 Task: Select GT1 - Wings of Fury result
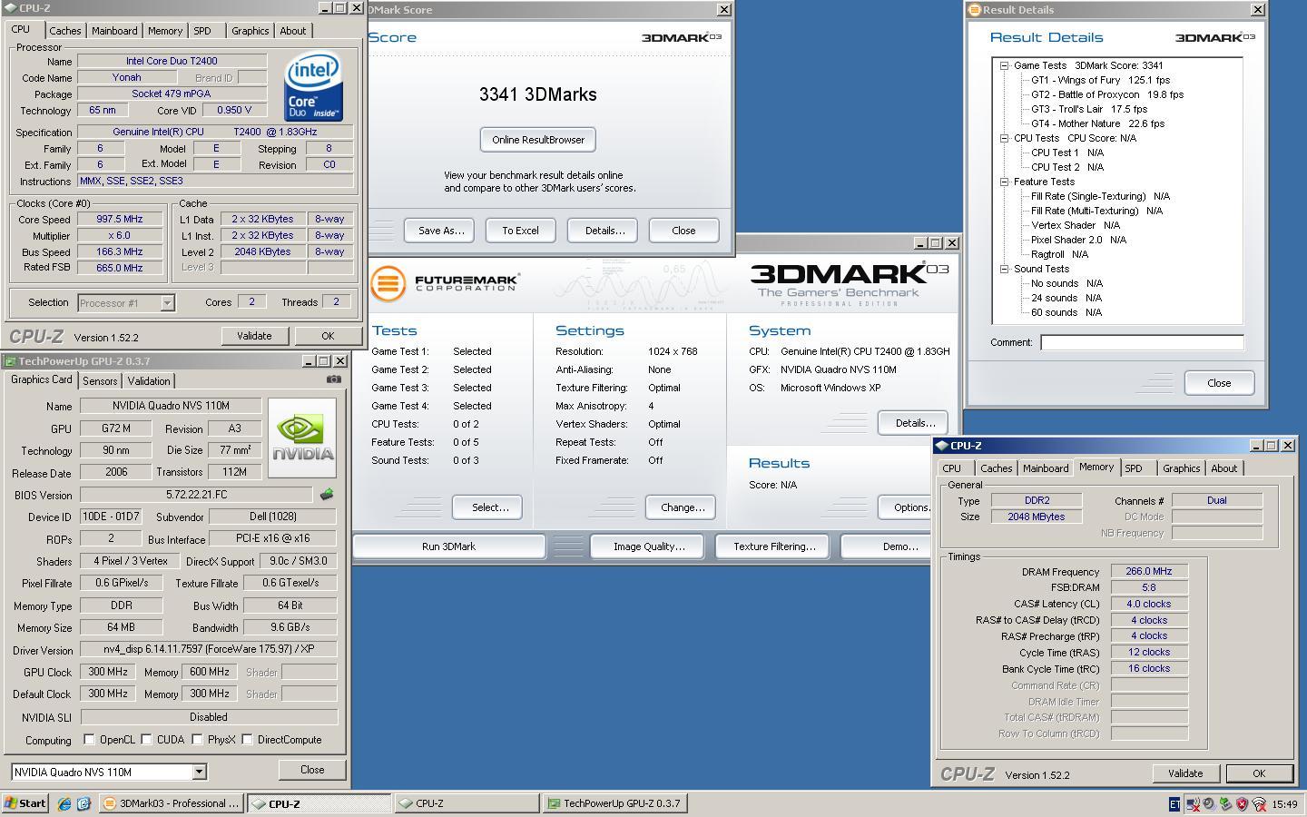(1100, 80)
